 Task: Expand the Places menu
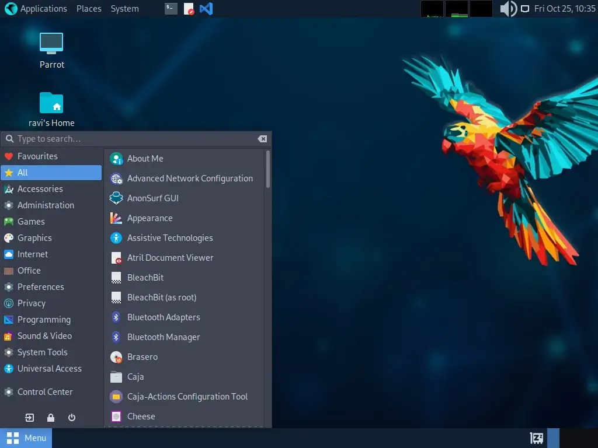point(89,9)
